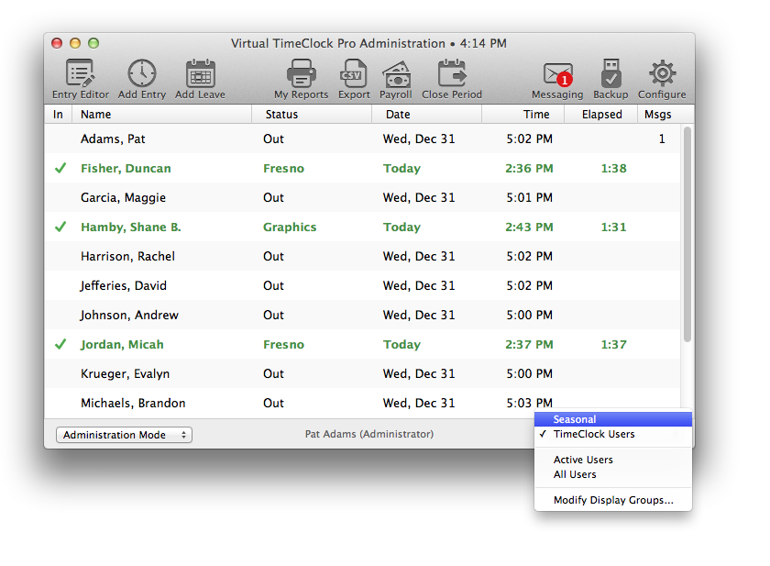
Task: Select Michaels, Brandon in the list
Action: click(133, 404)
